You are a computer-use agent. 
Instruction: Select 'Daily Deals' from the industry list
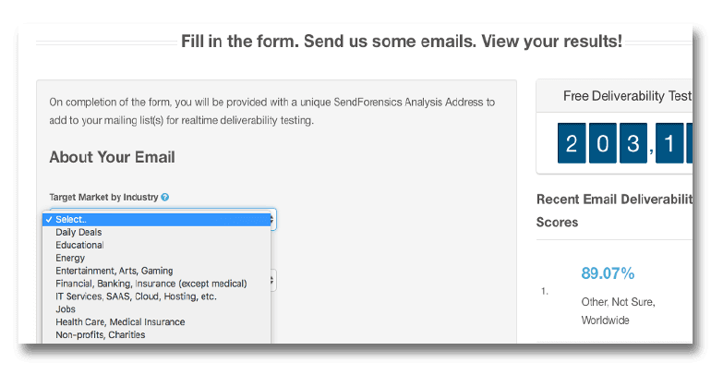click(78, 233)
